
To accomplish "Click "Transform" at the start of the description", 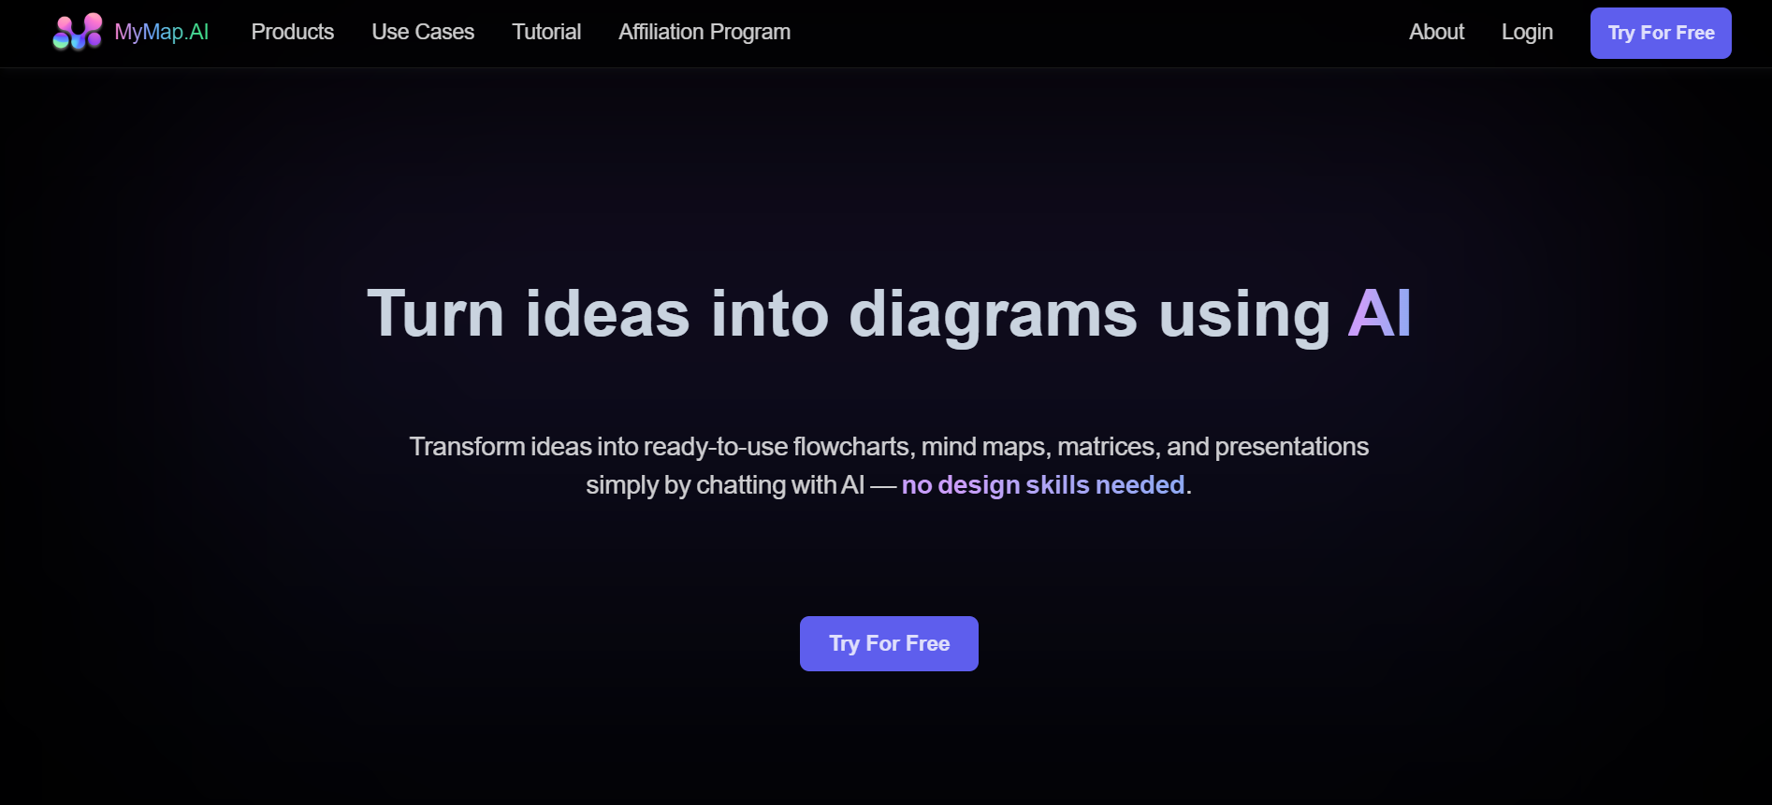I will (x=467, y=447).
